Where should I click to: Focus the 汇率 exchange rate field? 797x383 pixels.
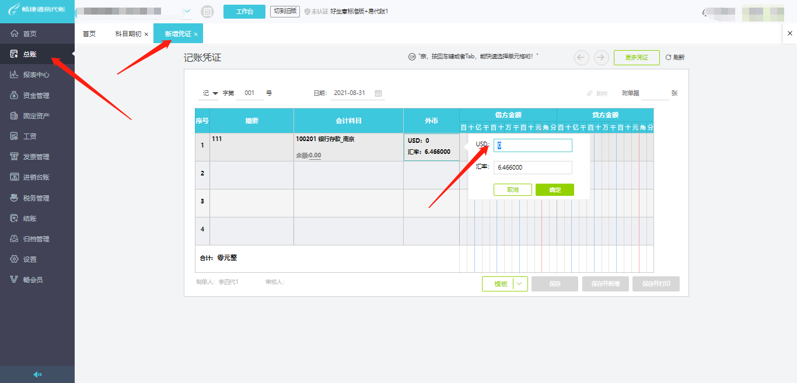point(533,167)
